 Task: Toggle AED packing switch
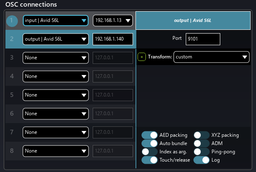point(150,135)
